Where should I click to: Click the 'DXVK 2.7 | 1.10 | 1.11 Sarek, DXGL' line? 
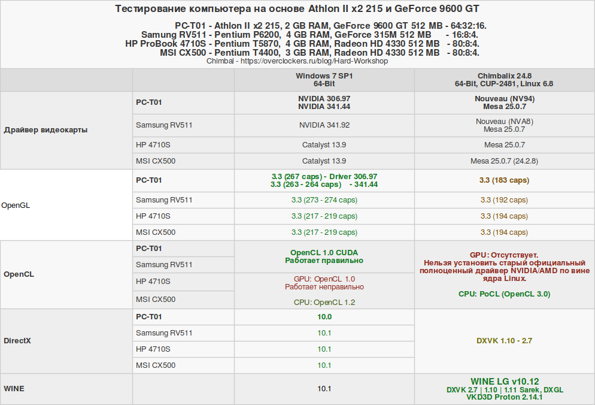[505, 390]
